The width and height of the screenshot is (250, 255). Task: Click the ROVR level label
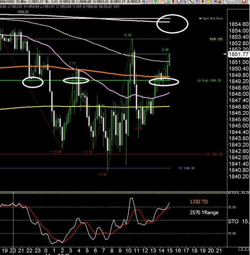pyautogui.click(x=216, y=39)
